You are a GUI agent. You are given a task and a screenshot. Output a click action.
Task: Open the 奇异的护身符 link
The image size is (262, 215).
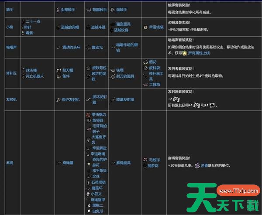100,162
